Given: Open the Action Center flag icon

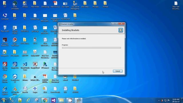Looking at the screenshot, I should 169,100.
